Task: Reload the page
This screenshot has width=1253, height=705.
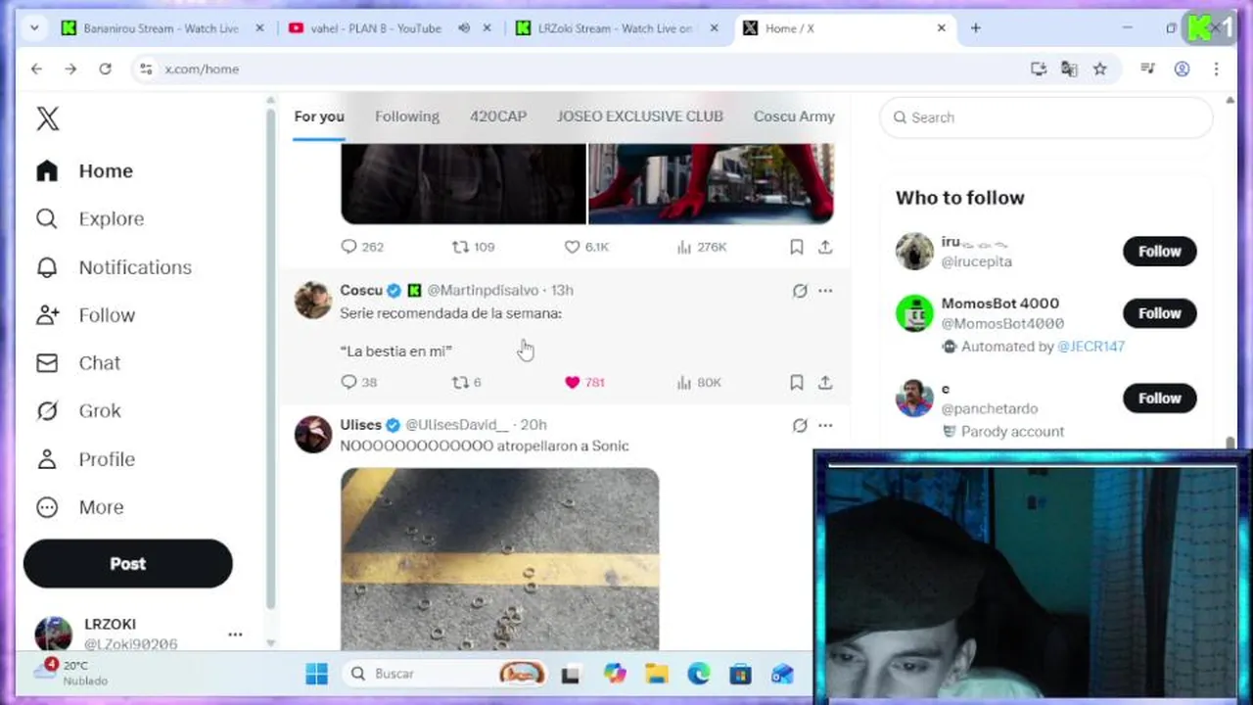Action: pyautogui.click(x=105, y=69)
